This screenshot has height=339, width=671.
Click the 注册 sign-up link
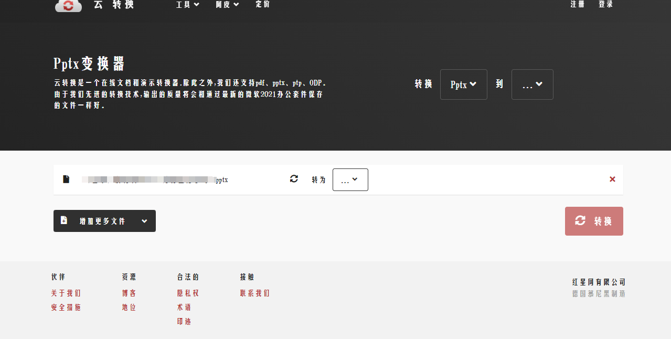pos(578,5)
